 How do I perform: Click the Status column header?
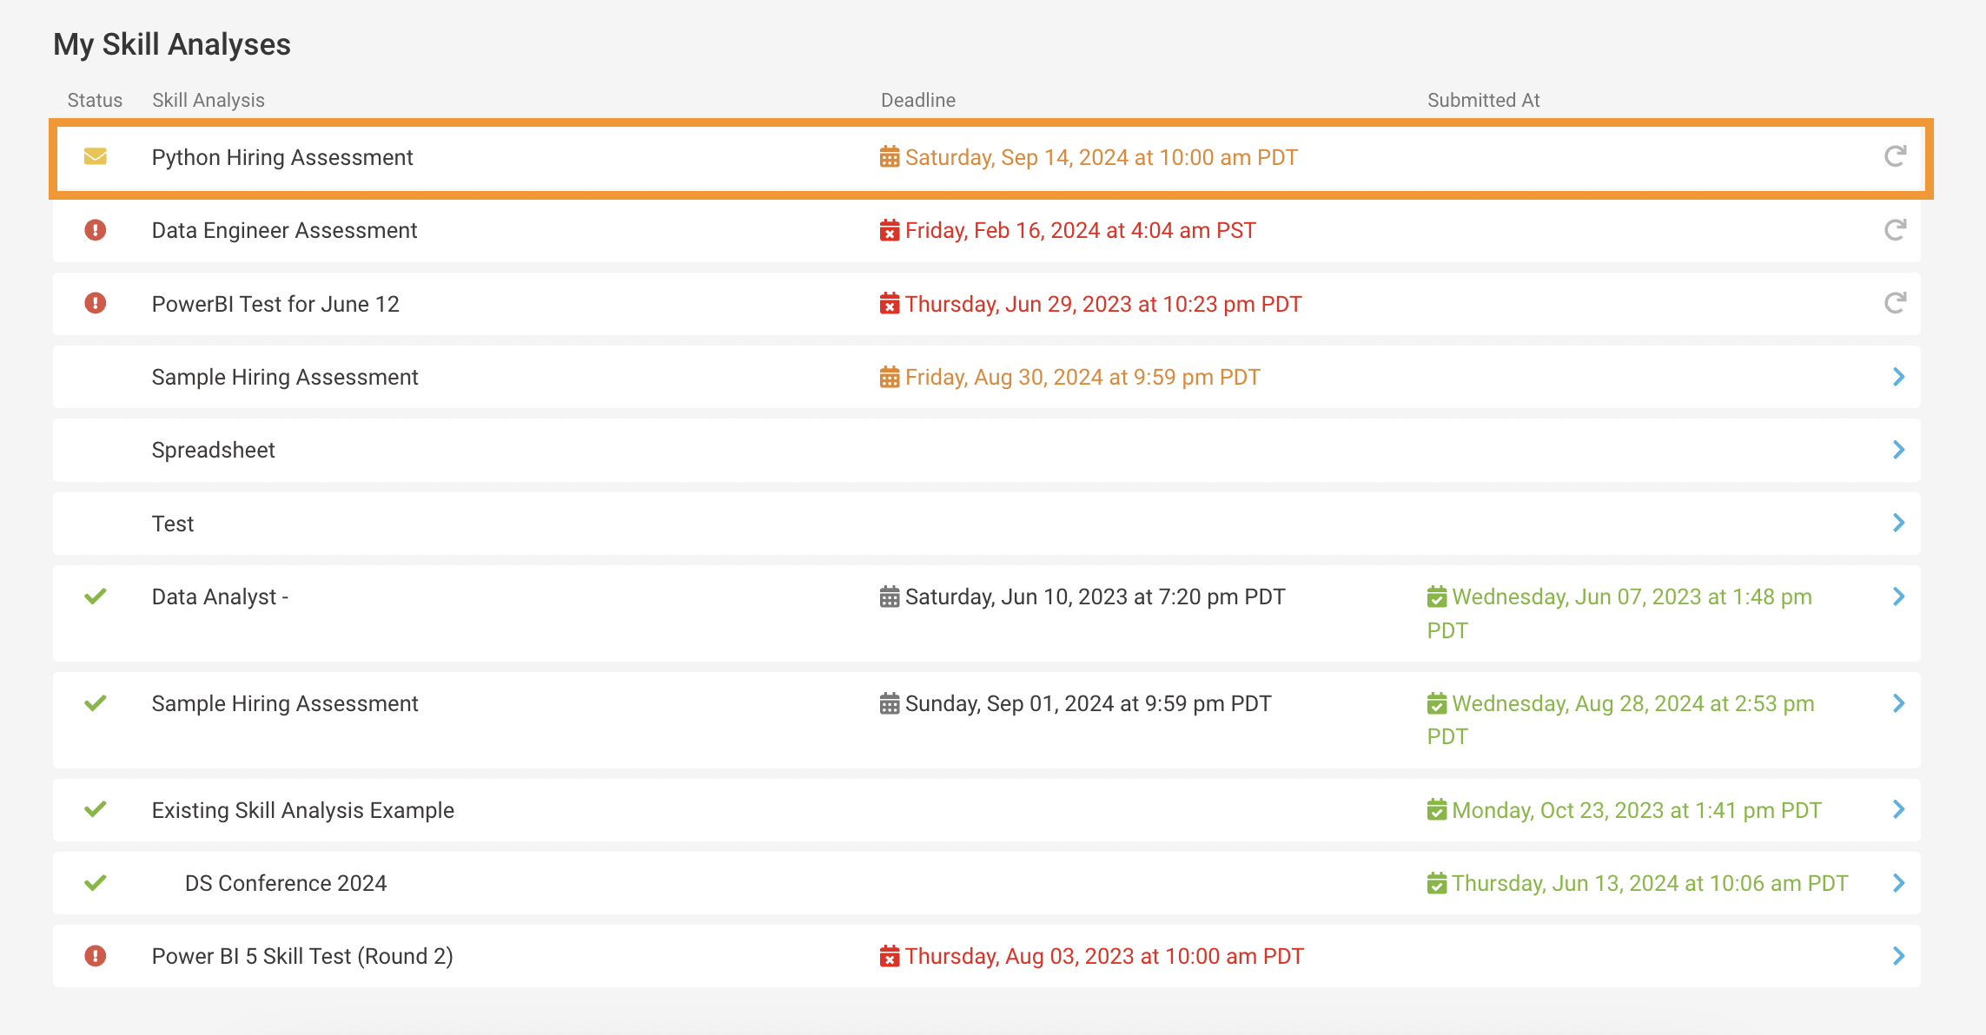(95, 100)
